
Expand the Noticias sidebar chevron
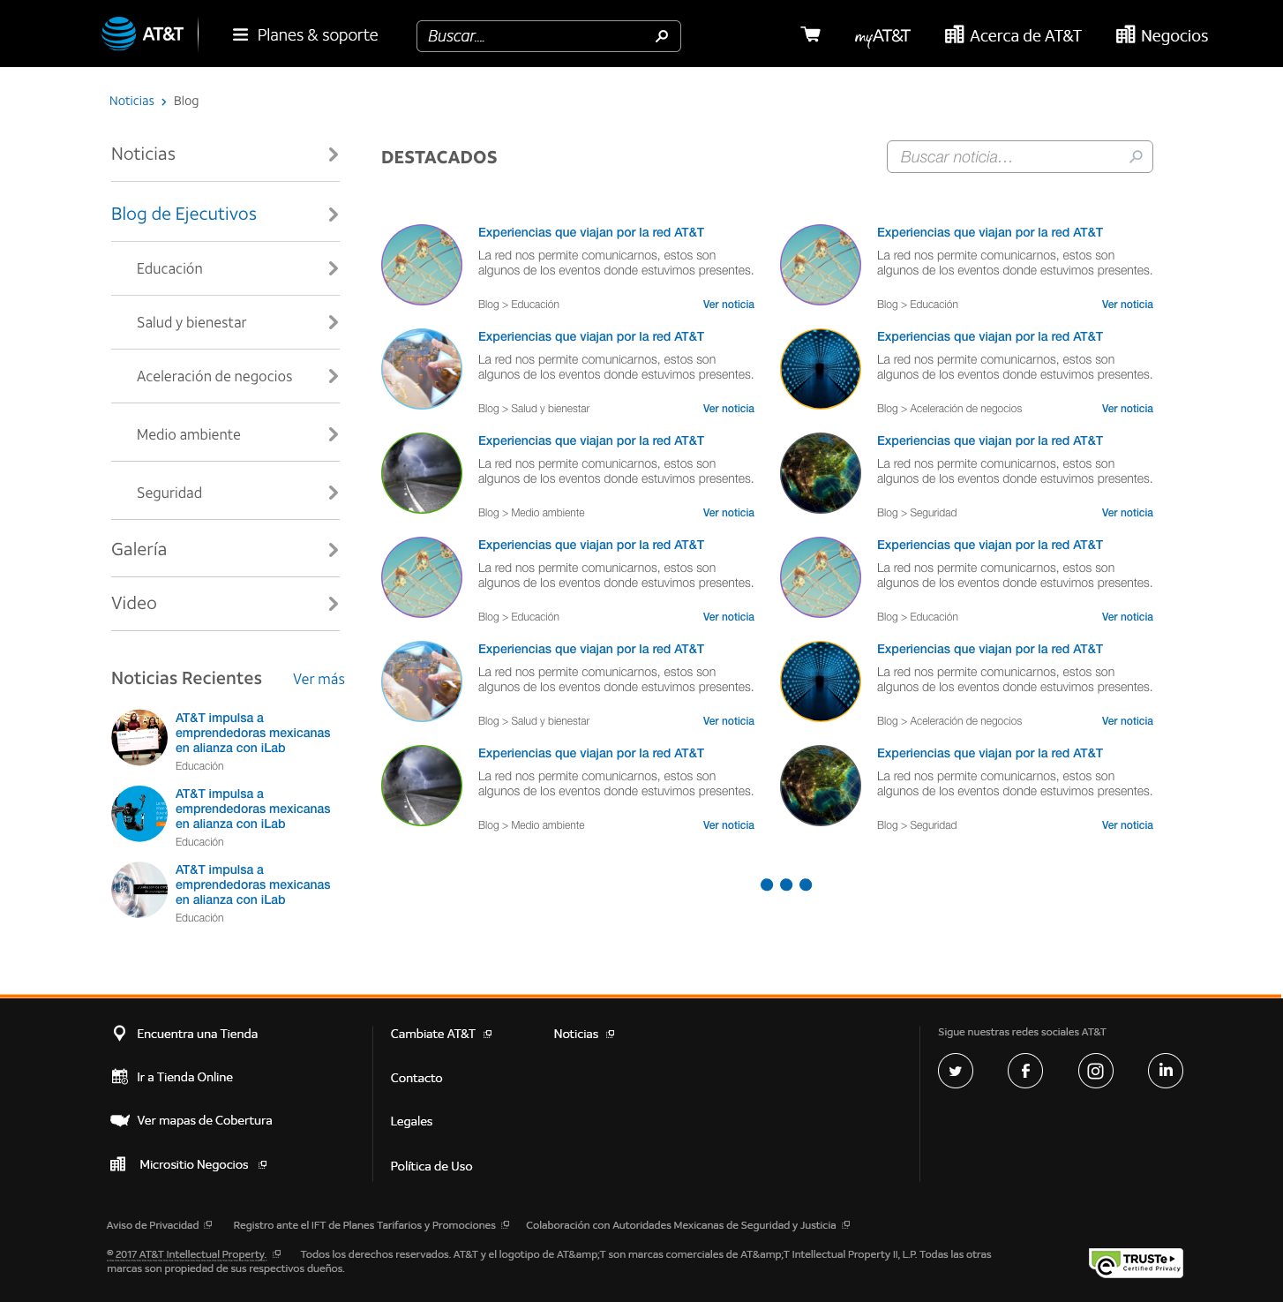(x=334, y=154)
